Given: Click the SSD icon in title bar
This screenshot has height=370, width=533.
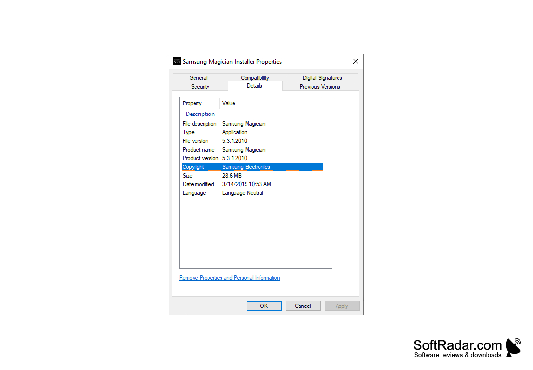Looking at the screenshot, I should (x=176, y=62).
